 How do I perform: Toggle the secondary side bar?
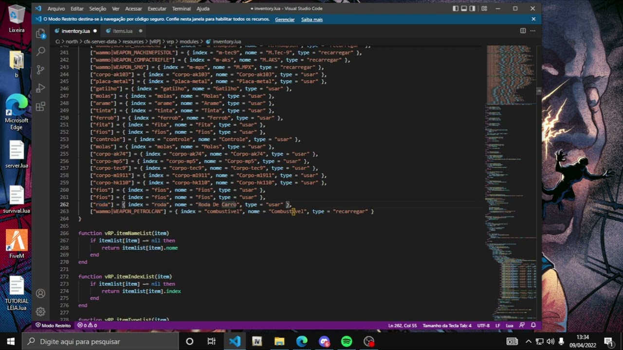tap(473, 8)
